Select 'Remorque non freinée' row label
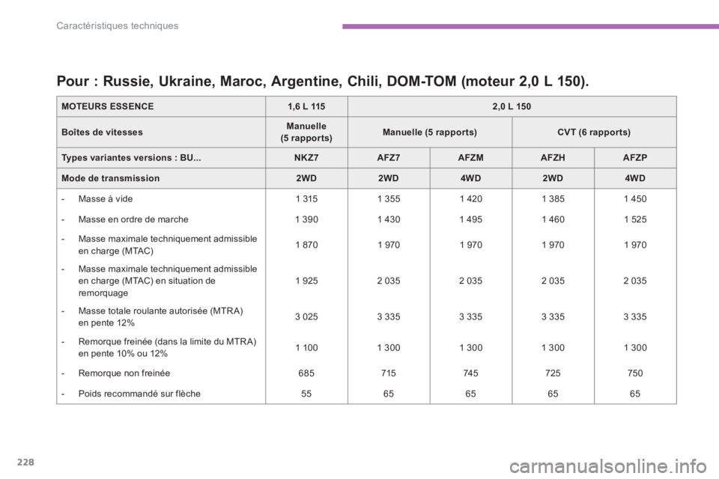719x479 pixels. pos(124,373)
